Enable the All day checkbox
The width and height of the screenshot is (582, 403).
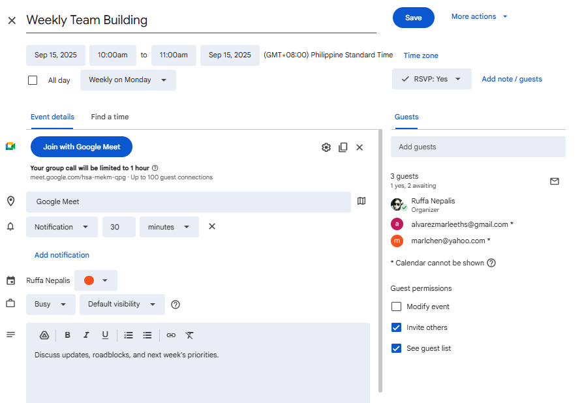tap(33, 80)
